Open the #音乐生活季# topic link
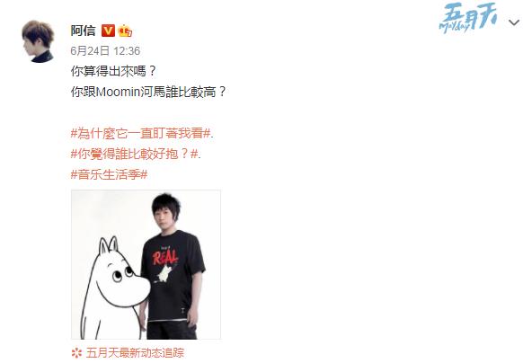The image size is (523, 363). coord(109,174)
